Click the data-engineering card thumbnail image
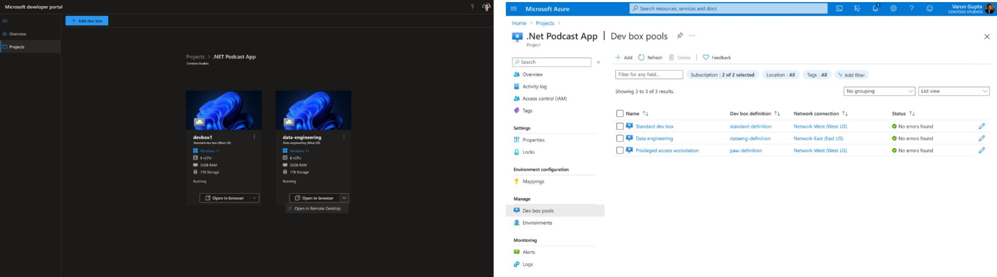Viewport: 997px width, 277px height. point(314,110)
